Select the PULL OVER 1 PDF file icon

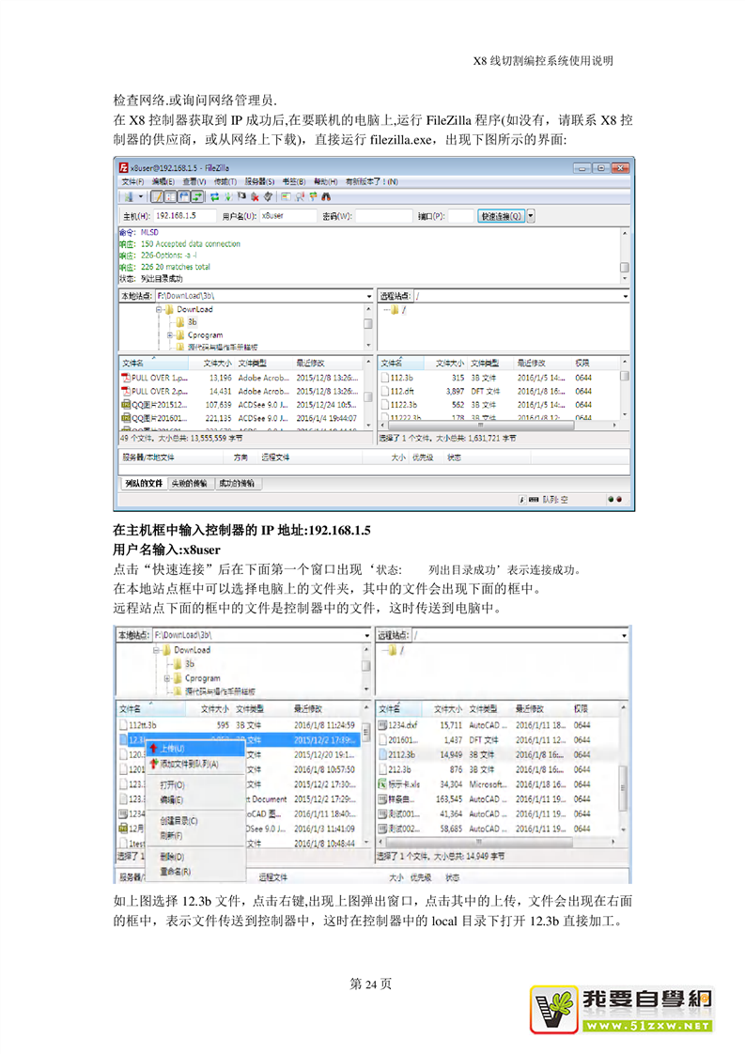126,377
